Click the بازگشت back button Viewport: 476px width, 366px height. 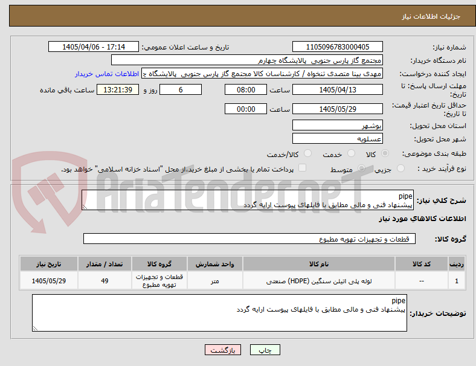pyautogui.click(x=223, y=350)
